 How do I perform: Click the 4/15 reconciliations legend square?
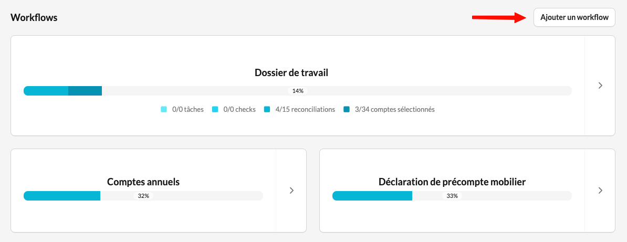click(267, 110)
